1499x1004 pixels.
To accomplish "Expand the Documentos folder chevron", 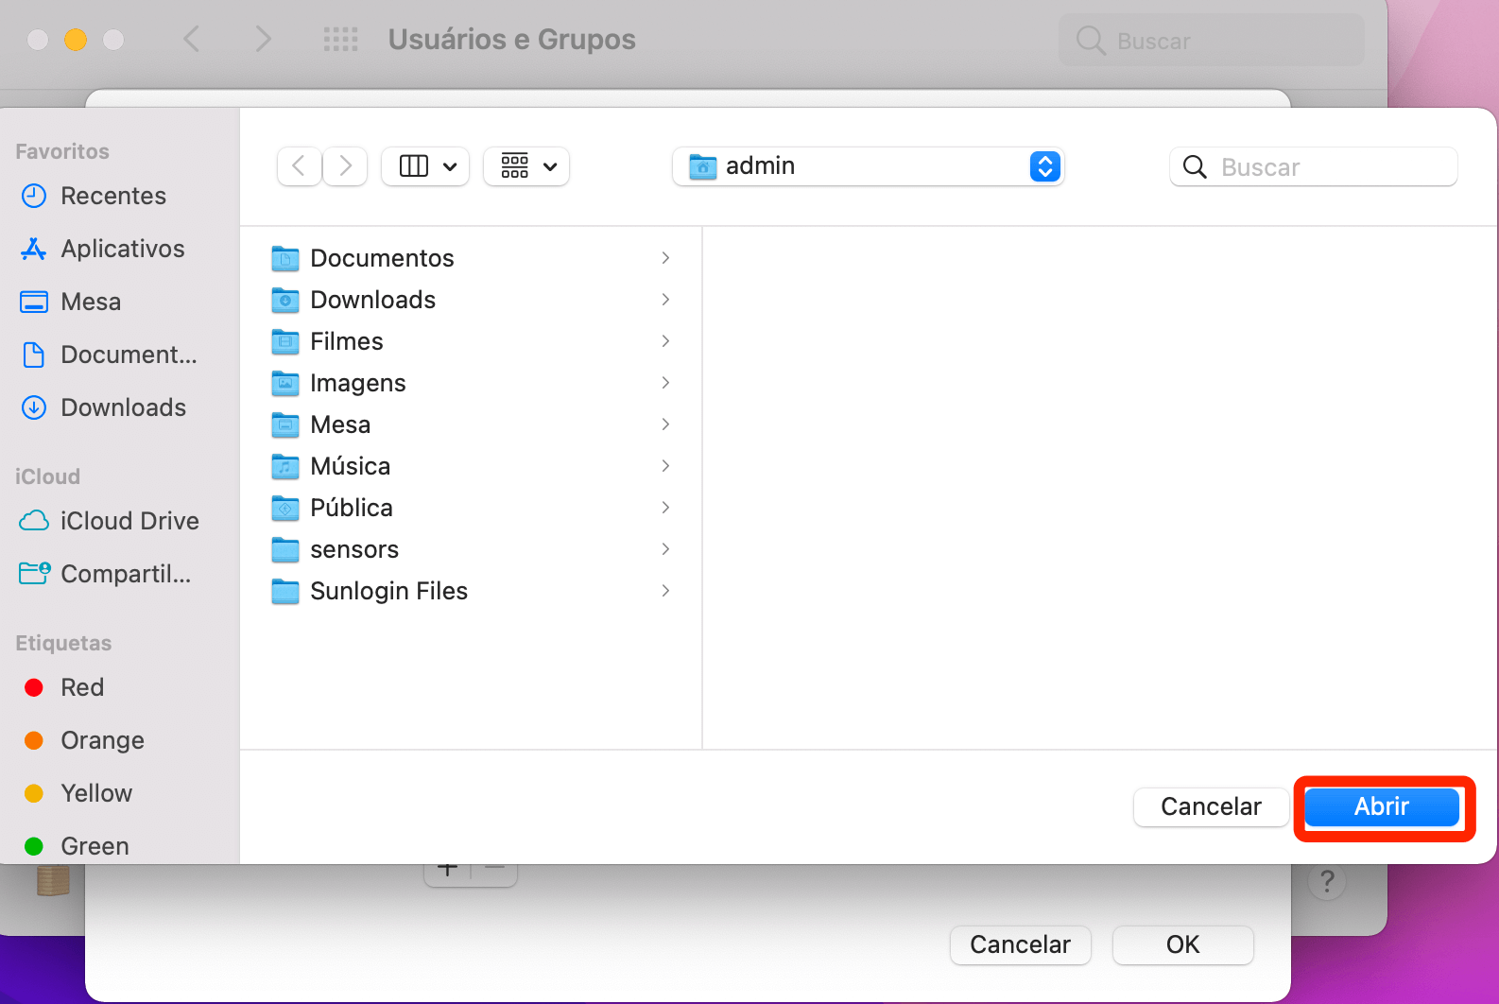I will coord(665,258).
